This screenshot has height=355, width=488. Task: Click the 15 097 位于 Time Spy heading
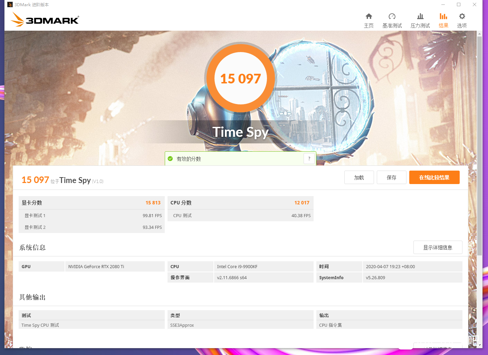tap(63, 180)
